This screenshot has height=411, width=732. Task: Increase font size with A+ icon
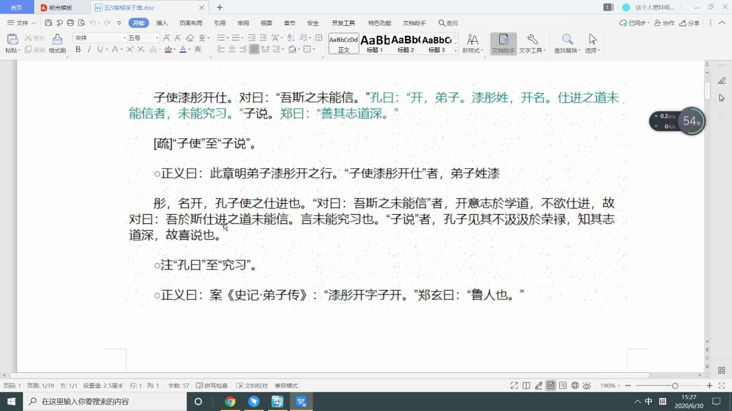coord(166,38)
